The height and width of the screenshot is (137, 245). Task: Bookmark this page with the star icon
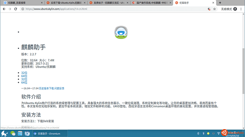(x=214, y=9)
